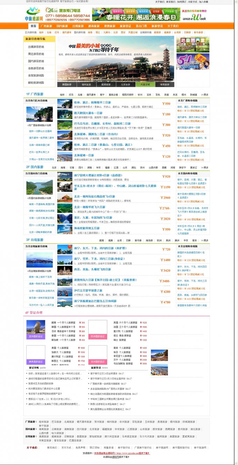This screenshot has height=465, width=238.
Task: Click footer 免责声明 link
Action: click(x=80, y=447)
